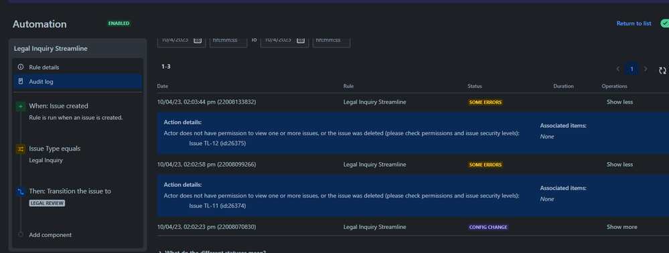Go to previous page of audit log
This screenshot has width=669, height=253.
coord(618,69)
